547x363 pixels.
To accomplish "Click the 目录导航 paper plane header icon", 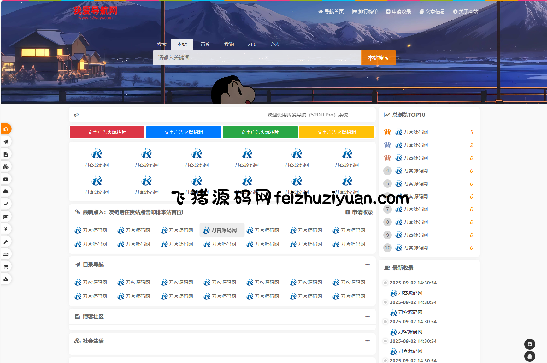I will click(77, 265).
